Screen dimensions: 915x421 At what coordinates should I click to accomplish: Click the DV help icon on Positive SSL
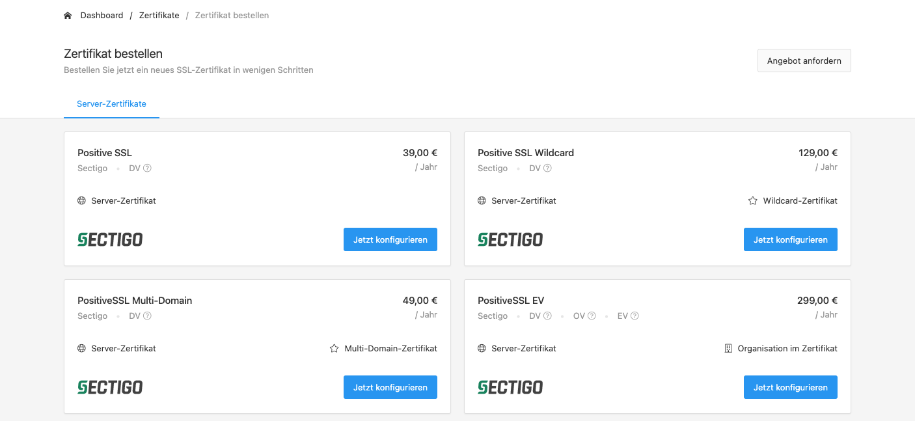pos(147,169)
